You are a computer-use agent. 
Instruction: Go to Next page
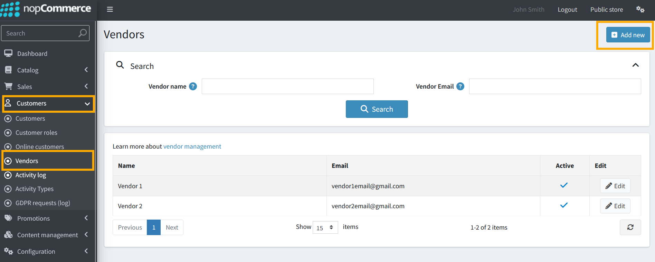point(172,227)
